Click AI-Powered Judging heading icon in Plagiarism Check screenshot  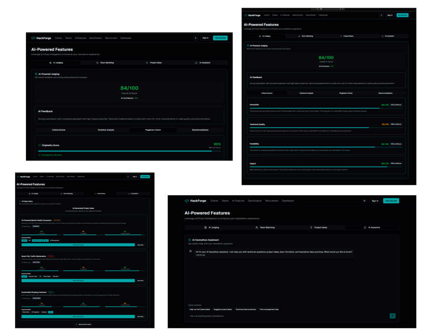point(36,74)
